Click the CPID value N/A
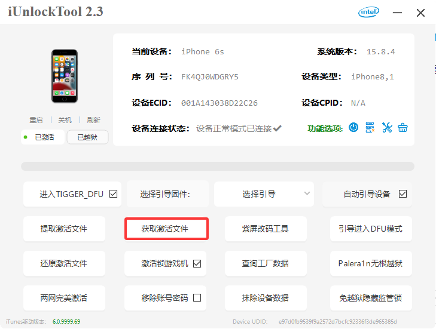436x329 pixels. pyautogui.click(x=358, y=103)
